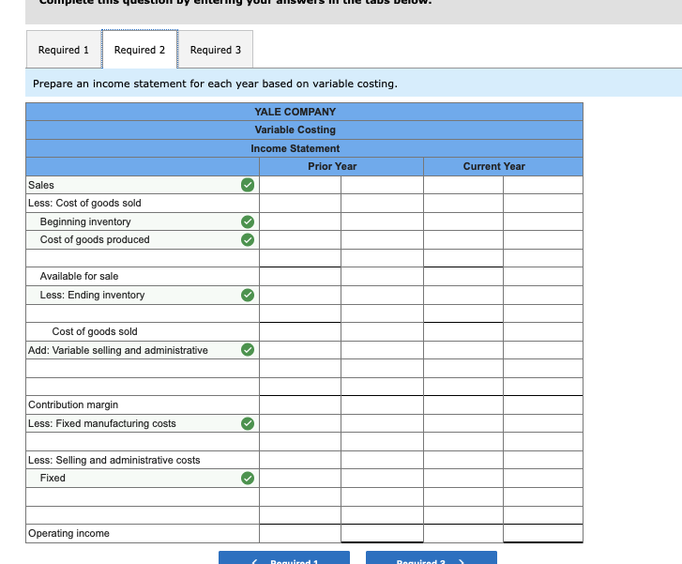Click Less: Selling and administrative costs label
The width and height of the screenshot is (682, 564).
(x=114, y=460)
